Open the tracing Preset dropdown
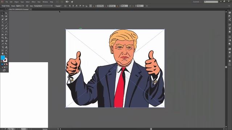The height and width of the screenshot is (130, 232). 20,6
